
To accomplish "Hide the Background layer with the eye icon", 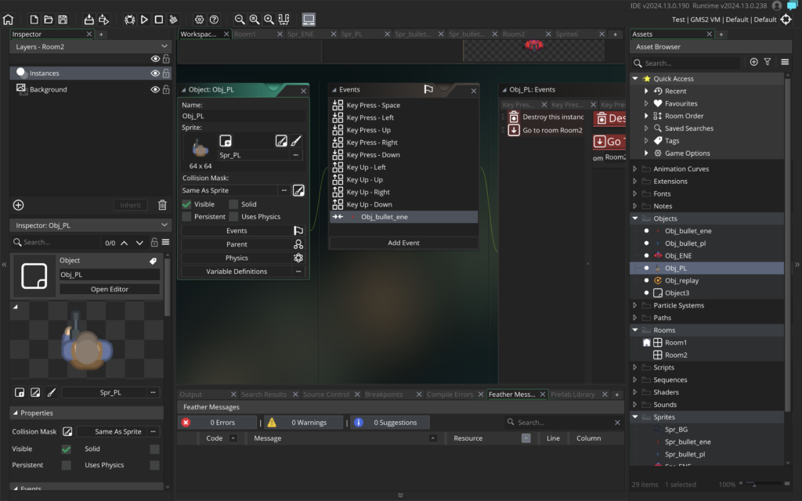I will click(155, 89).
